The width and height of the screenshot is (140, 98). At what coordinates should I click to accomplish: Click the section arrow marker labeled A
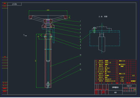point(25,35)
